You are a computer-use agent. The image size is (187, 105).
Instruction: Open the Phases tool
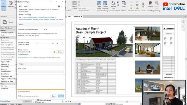click(x=124, y=4)
